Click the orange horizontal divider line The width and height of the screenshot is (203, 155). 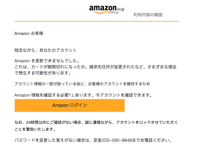click(97, 21)
